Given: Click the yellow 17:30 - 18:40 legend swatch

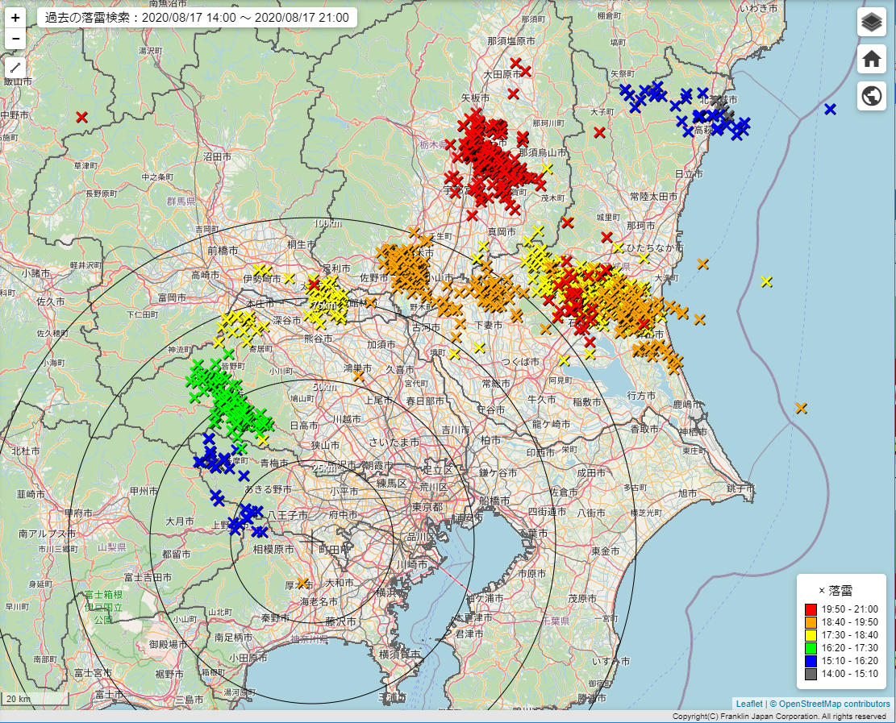Looking at the screenshot, I should point(811,636).
